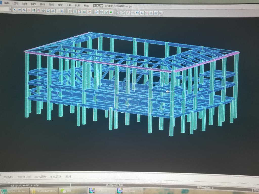This screenshot has height=194, width=259.
Task: Open the combo box at toolbar's left end
Action: click(x=10, y=10)
